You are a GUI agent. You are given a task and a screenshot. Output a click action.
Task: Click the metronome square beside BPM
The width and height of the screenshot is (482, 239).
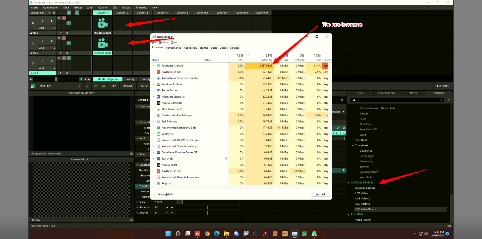click(33, 86)
